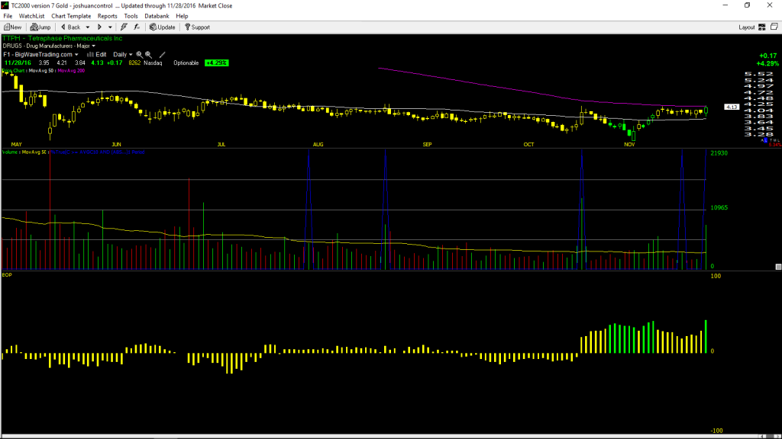Go forward with the right arrow icon

[100, 27]
